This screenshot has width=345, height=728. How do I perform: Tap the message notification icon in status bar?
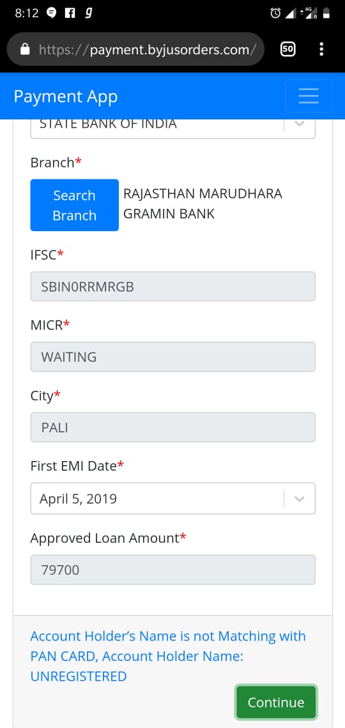point(52,13)
